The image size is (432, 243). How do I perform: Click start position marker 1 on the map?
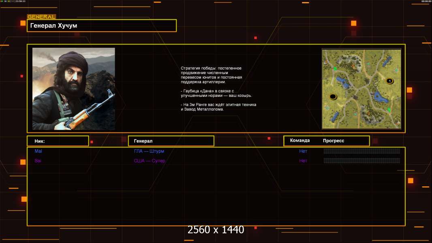tap(389, 81)
